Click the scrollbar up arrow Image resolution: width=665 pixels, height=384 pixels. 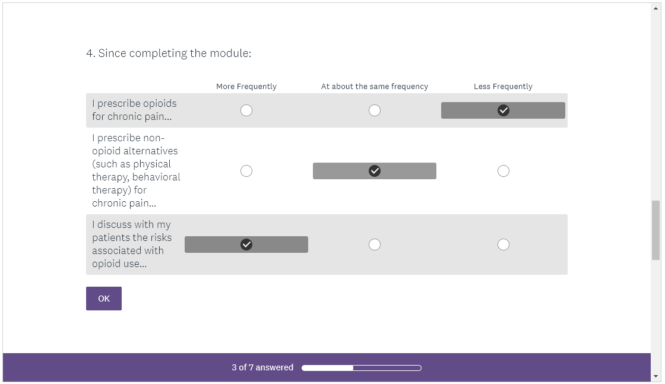(655, 7)
